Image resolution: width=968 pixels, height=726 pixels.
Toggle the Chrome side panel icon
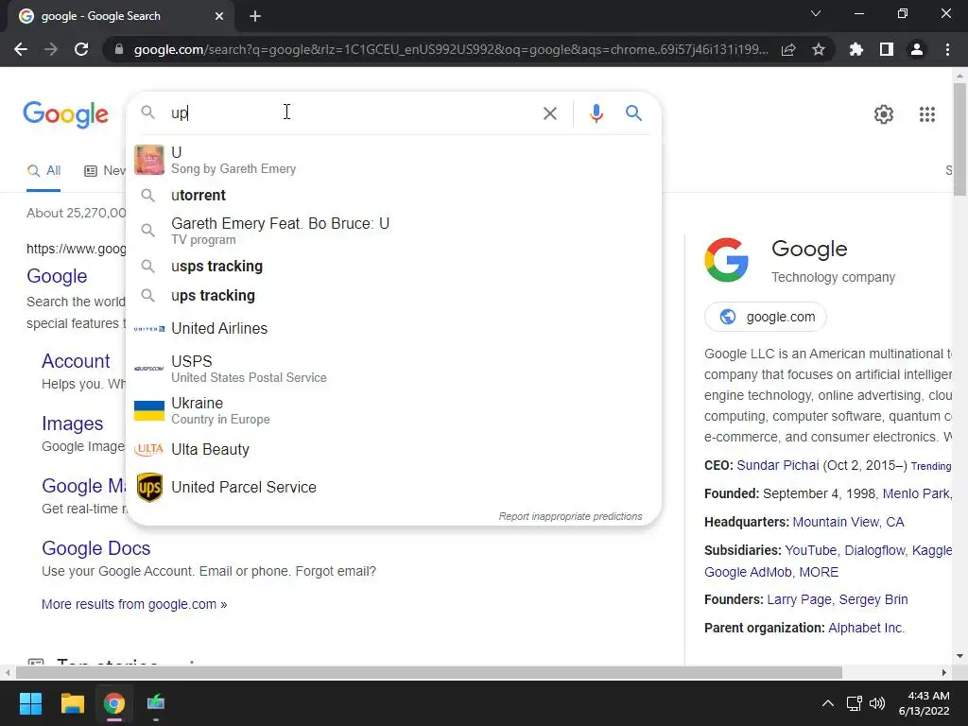[x=887, y=49]
